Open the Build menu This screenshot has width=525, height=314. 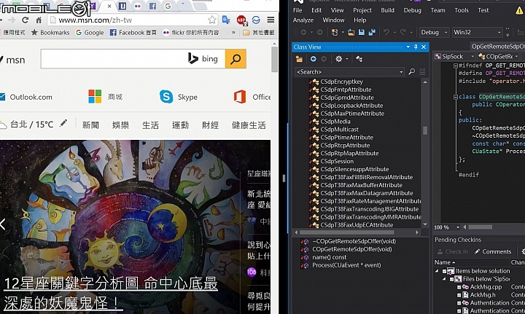click(387, 10)
